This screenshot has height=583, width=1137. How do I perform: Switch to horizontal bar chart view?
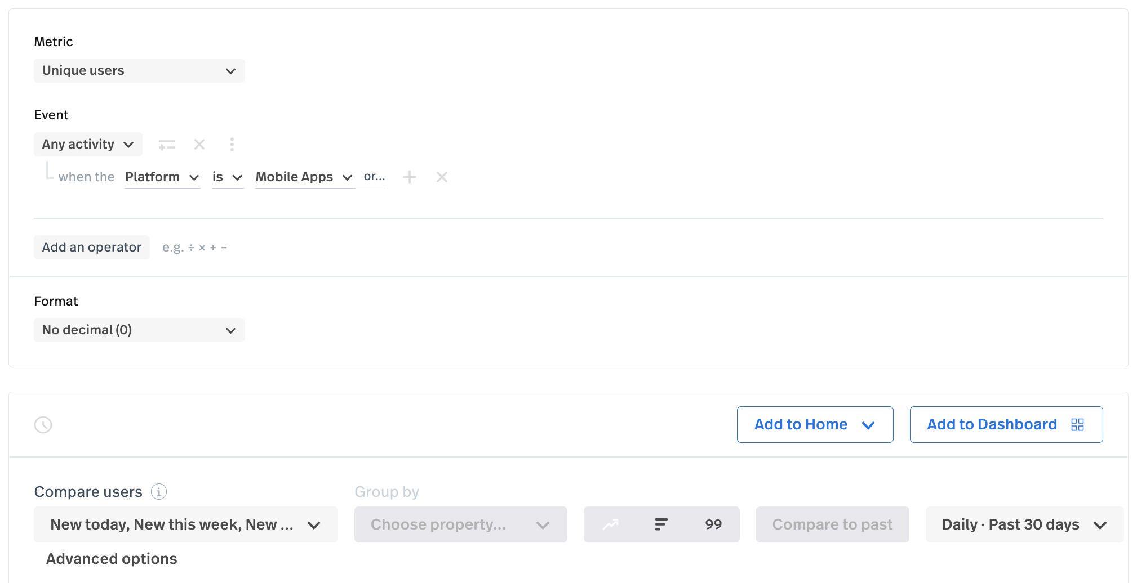coord(661,524)
